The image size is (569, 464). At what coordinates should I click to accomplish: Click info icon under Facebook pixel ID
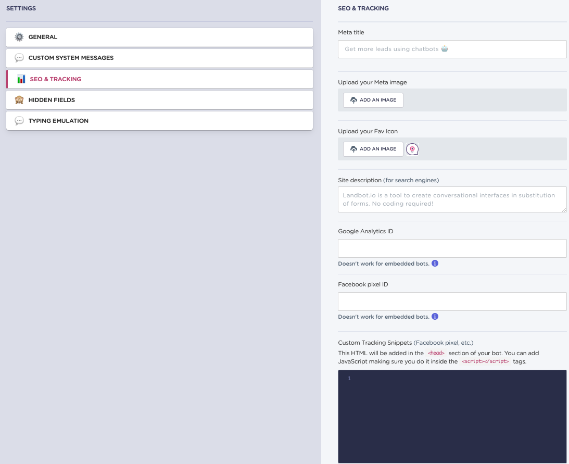435,316
